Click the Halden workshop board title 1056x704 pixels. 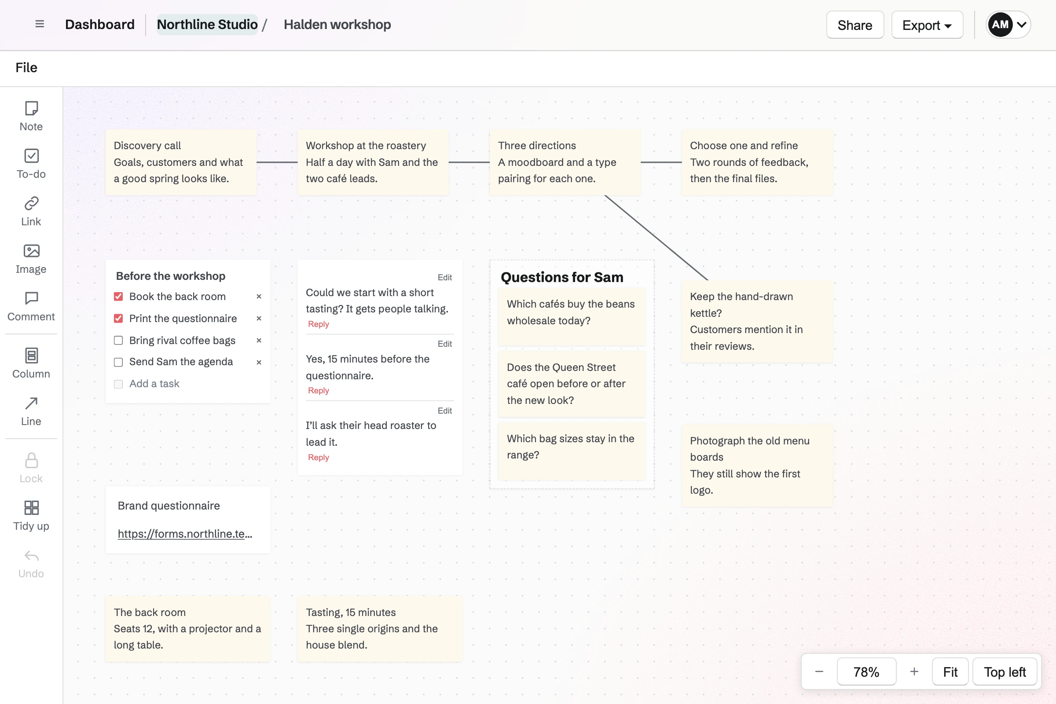point(337,24)
